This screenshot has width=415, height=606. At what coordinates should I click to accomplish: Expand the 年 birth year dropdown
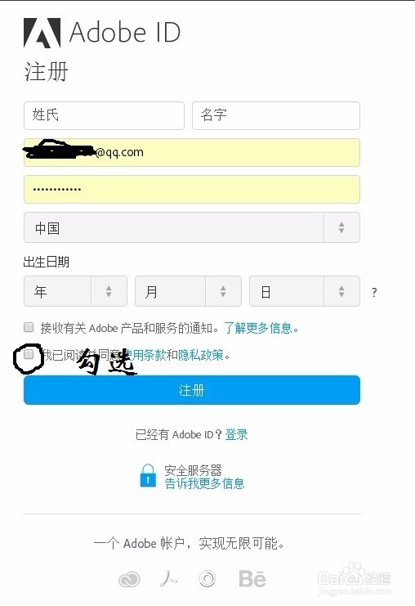pyautogui.click(x=75, y=291)
